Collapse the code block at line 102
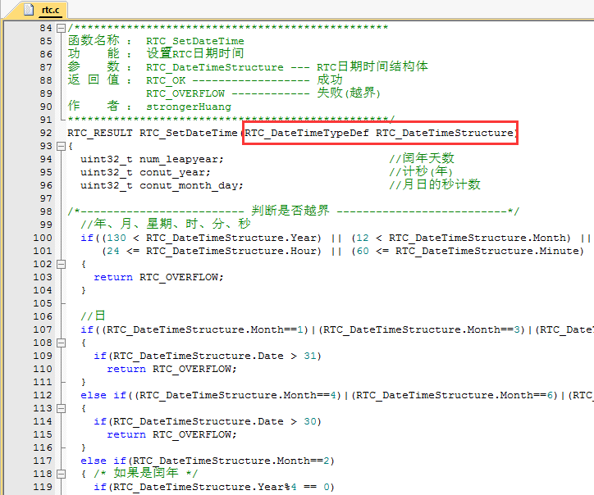The image size is (594, 495). click(x=61, y=264)
